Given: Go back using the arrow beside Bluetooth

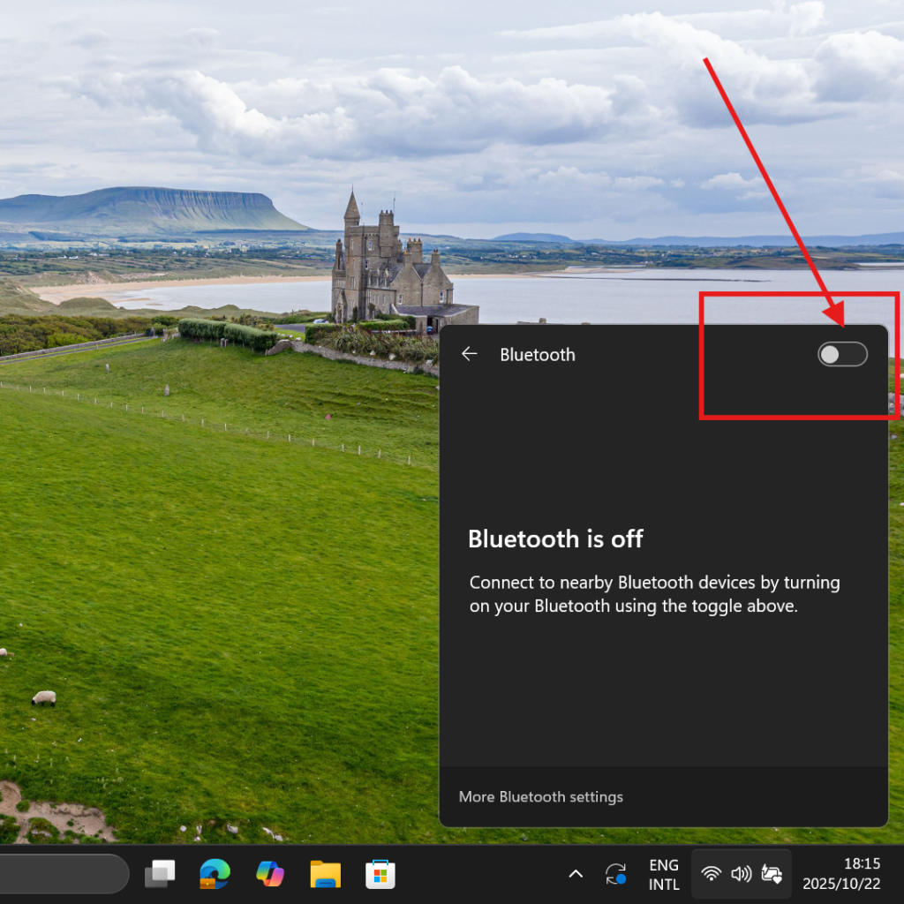Looking at the screenshot, I should pyautogui.click(x=470, y=355).
